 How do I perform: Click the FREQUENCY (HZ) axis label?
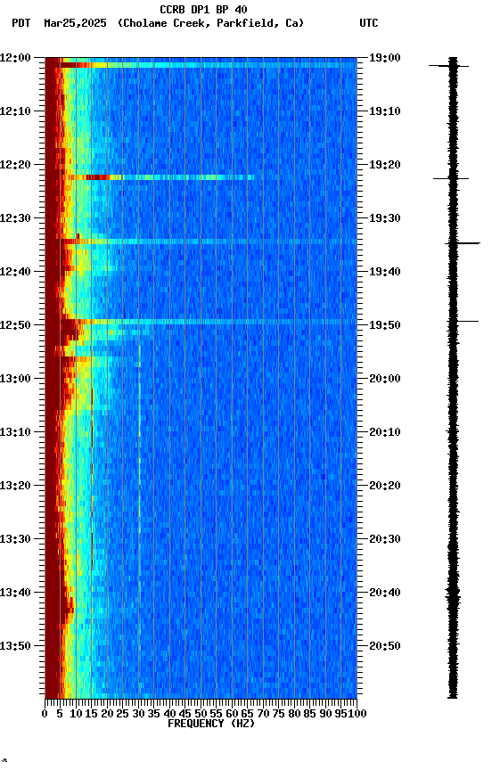pos(211,724)
